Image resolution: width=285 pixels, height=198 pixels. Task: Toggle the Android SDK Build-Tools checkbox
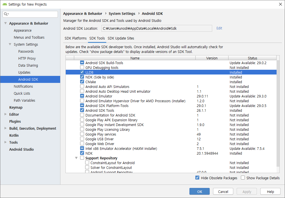coord(82,63)
